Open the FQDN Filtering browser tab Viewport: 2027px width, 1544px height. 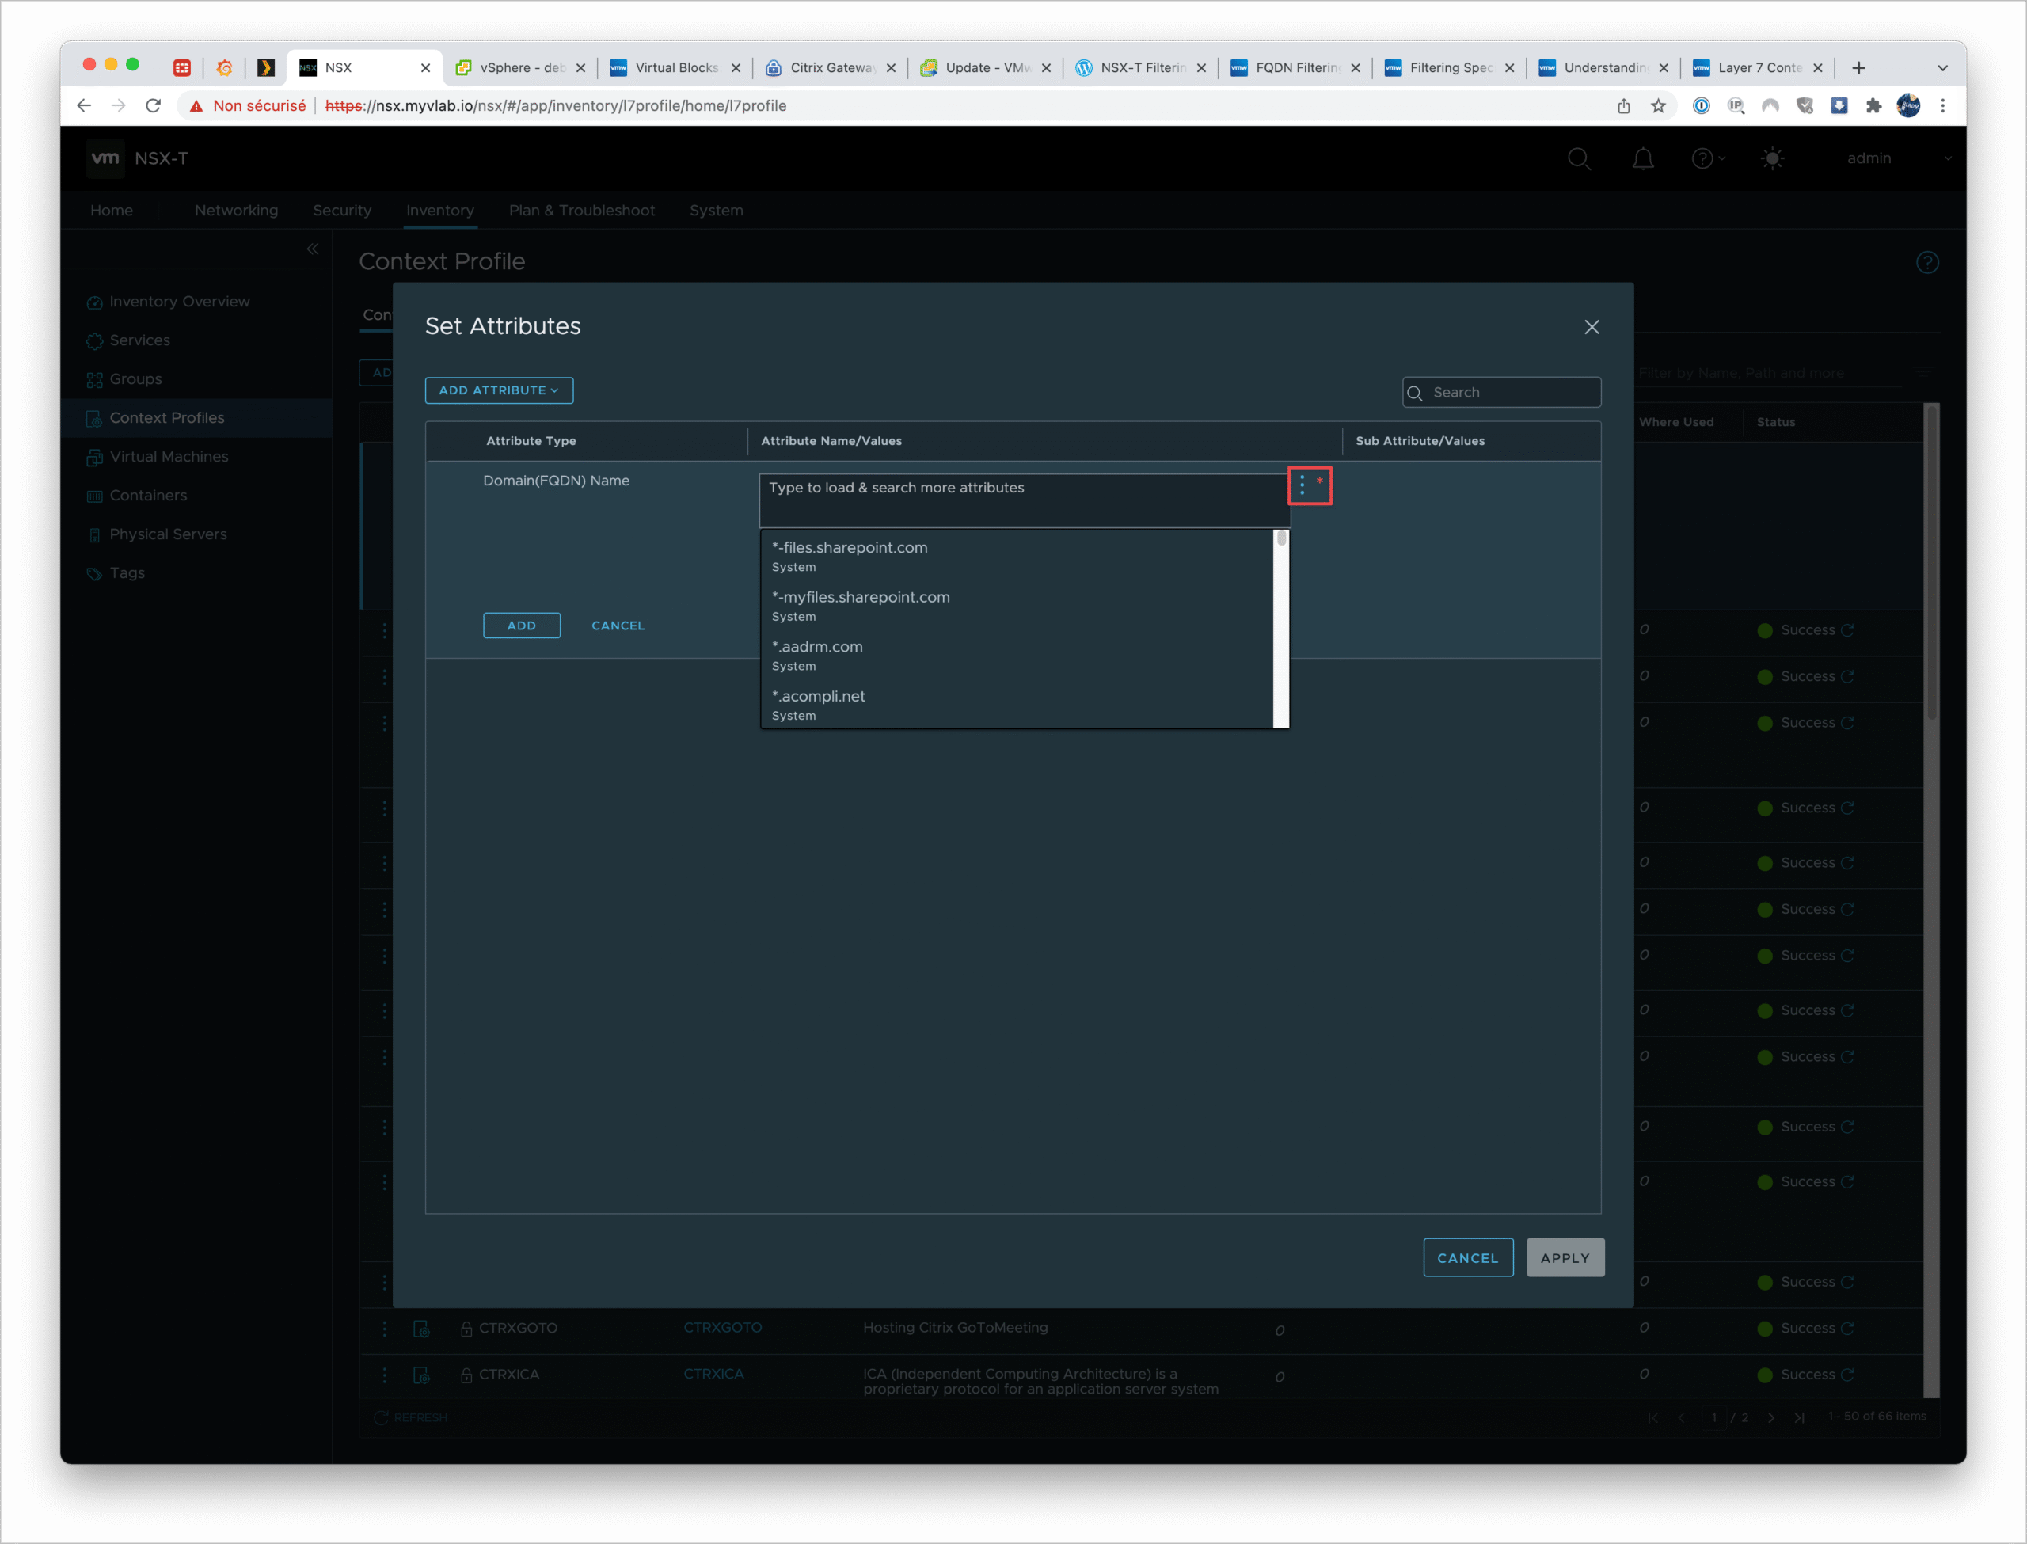1295,68
